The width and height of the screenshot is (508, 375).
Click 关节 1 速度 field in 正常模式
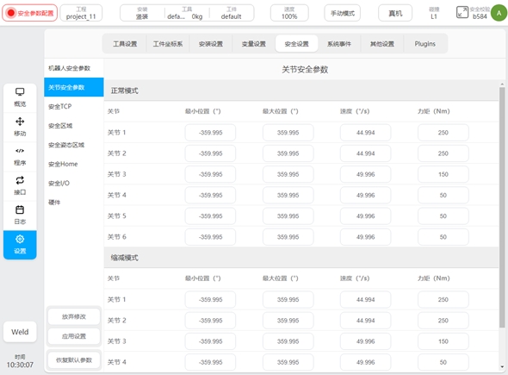pyautogui.click(x=365, y=133)
